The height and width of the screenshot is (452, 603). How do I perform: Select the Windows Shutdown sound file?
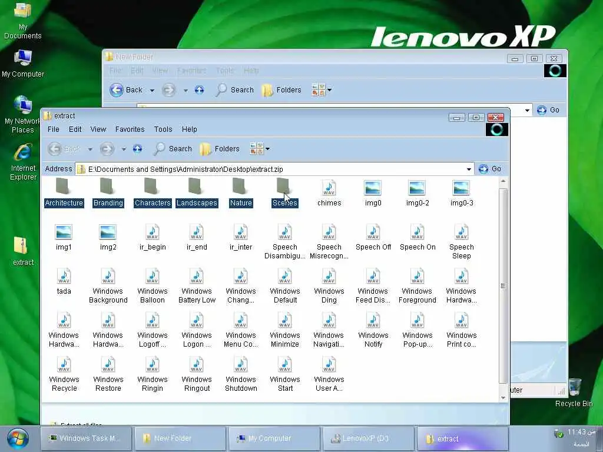(241, 374)
